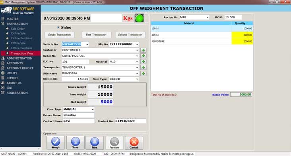Expand the Transporter dropdown

(x=137, y=67)
